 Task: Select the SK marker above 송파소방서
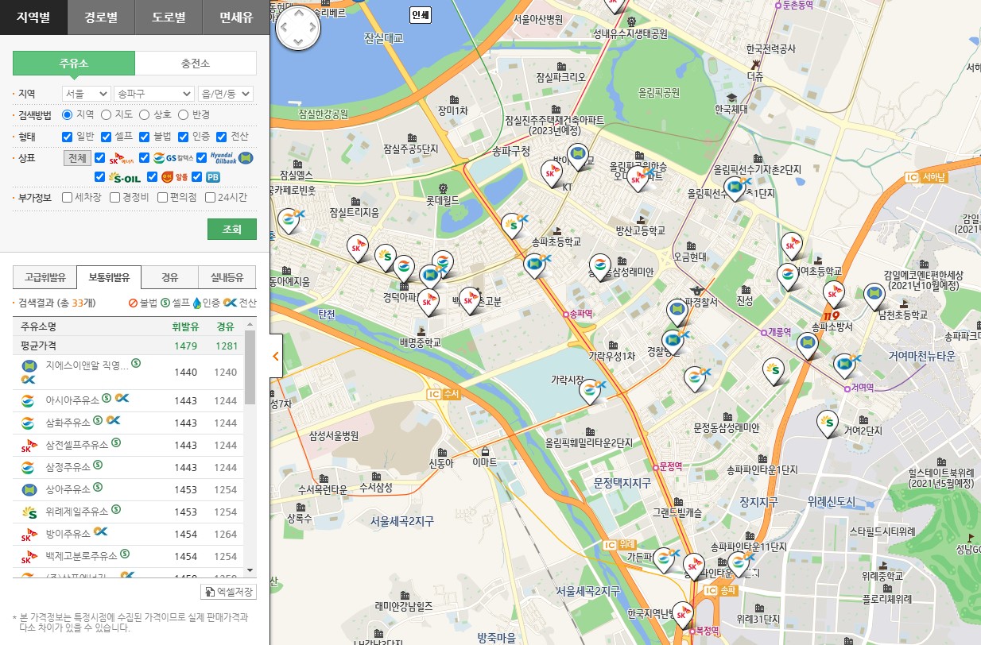[833, 294]
